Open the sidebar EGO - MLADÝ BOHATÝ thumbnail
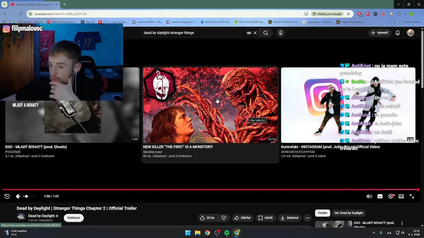The width and height of the screenshot is (424, 238). pos(334,224)
